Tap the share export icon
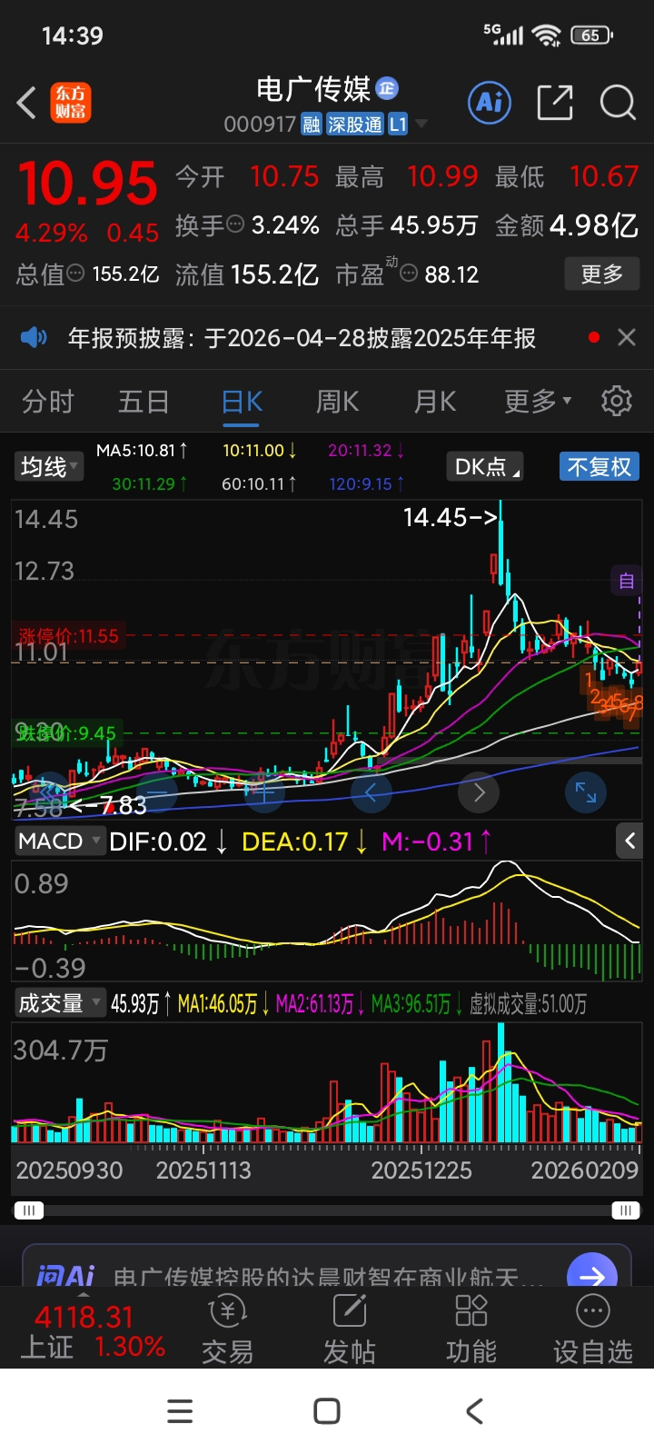Screen dimensions: 654x1454 pos(555,102)
